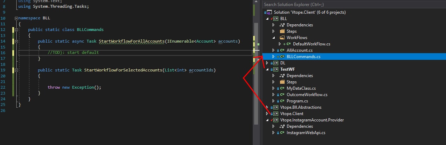Click the InstagramWebApi.cs file icon
The height and width of the screenshot is (145, 446).
click(x=282, y=133)
